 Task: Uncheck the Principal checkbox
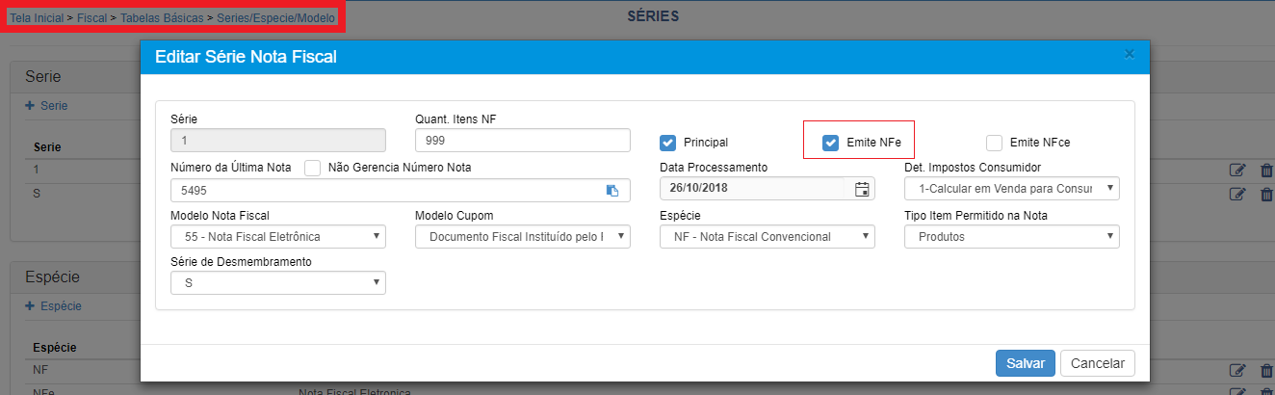667,143
